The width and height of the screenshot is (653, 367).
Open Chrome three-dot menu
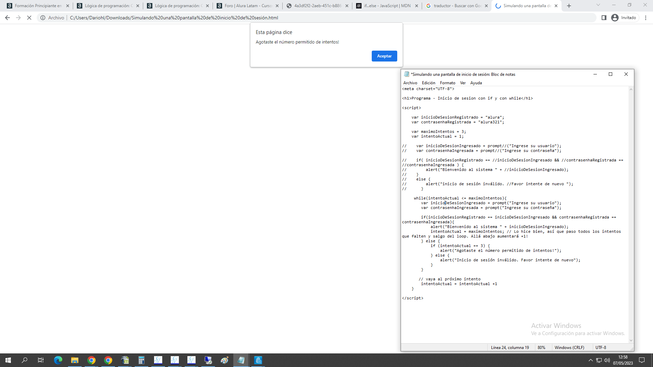pos(646,18)
